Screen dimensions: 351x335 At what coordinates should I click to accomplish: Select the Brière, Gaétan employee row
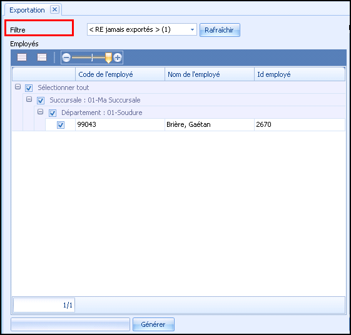(195, 125)
